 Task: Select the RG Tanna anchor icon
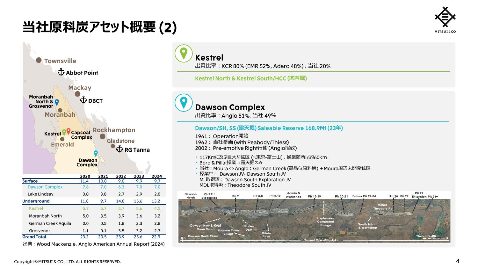click(x=119, y=149)
